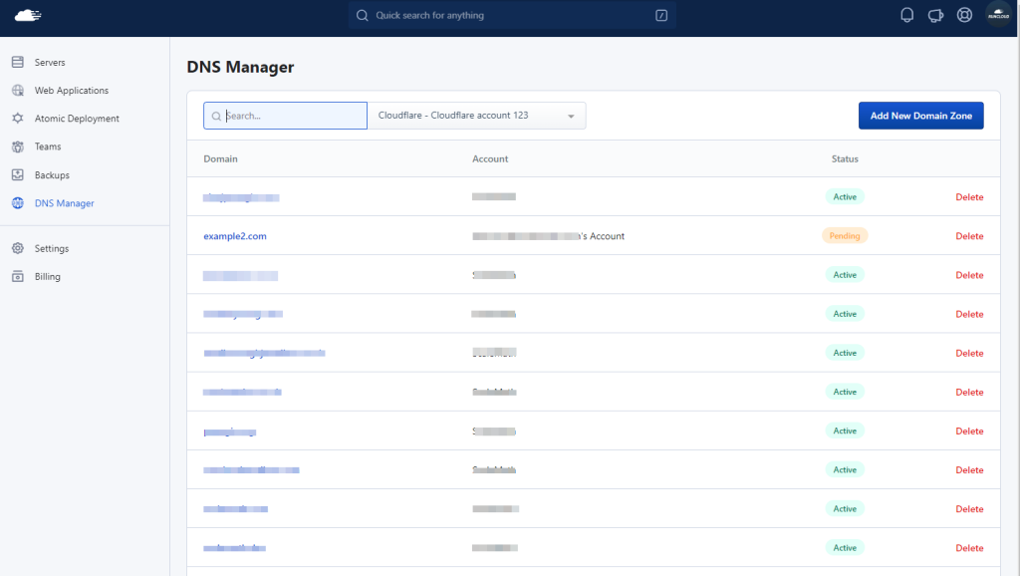Delete the example2.com domain zone

click(x=969, y=235)
